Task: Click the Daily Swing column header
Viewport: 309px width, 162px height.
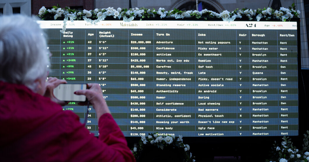Action: (68, 34)
